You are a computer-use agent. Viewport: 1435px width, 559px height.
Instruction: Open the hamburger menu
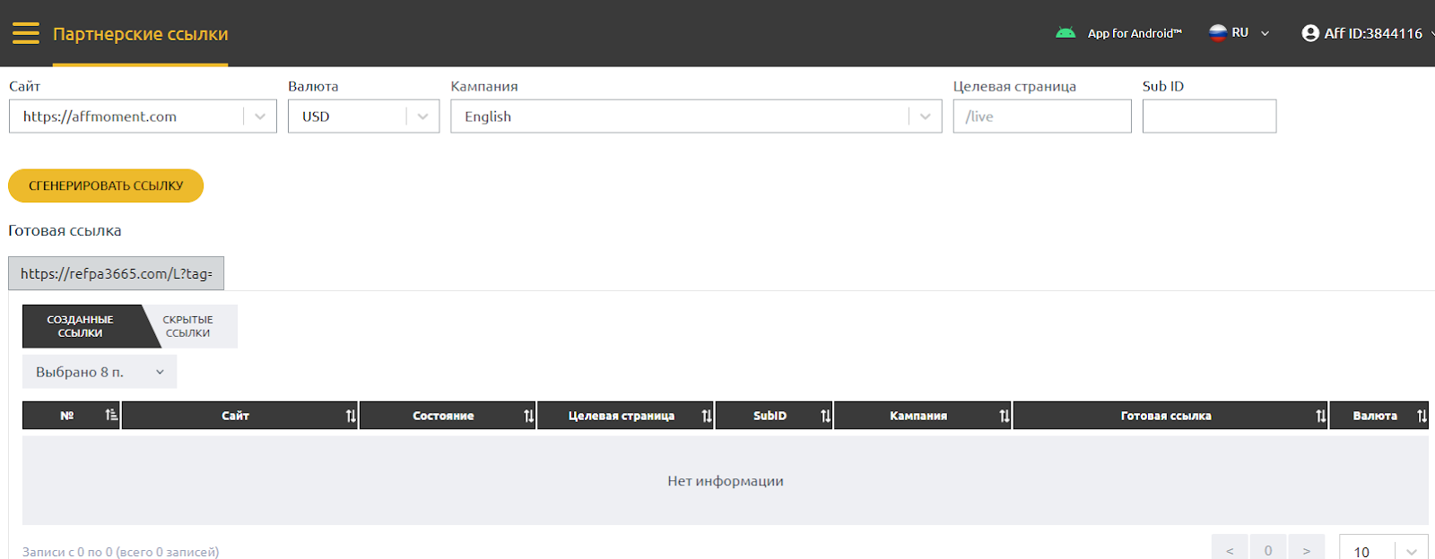click(x=25, y=34)
